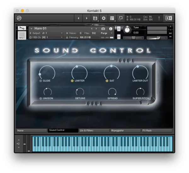This screenshot has height=173, width=189.
Task: Go to the next preset arrow in top toolbar
Action: point(87,18)
